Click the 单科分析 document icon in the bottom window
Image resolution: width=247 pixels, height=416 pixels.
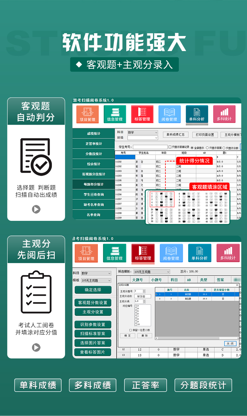click(199, 253)
